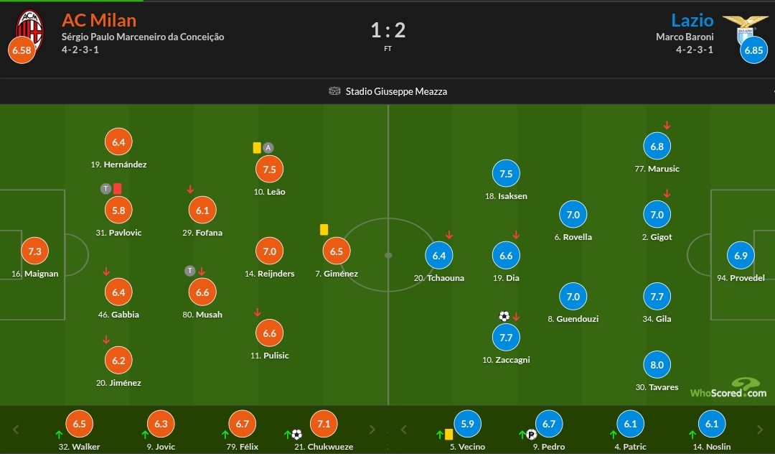Show next Lazio substitutes

[x=760, y=430]
